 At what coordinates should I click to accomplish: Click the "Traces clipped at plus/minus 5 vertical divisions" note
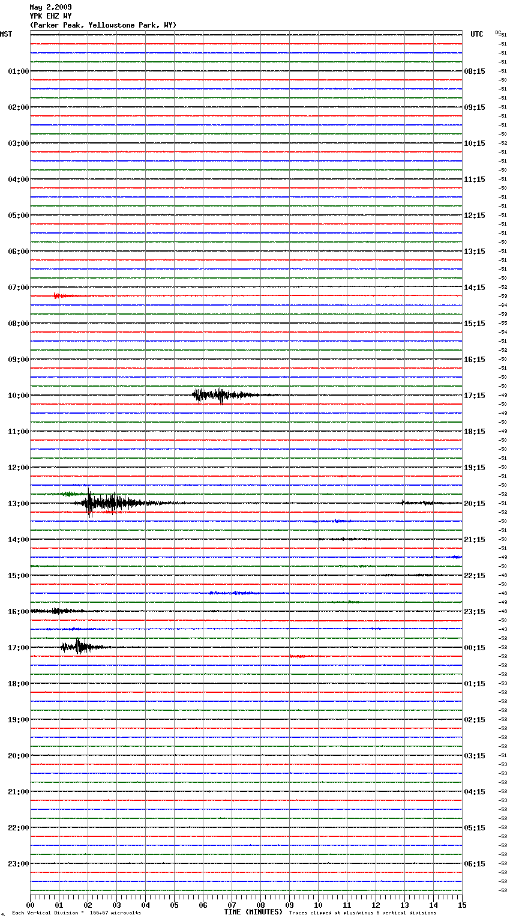coord(362,913)
